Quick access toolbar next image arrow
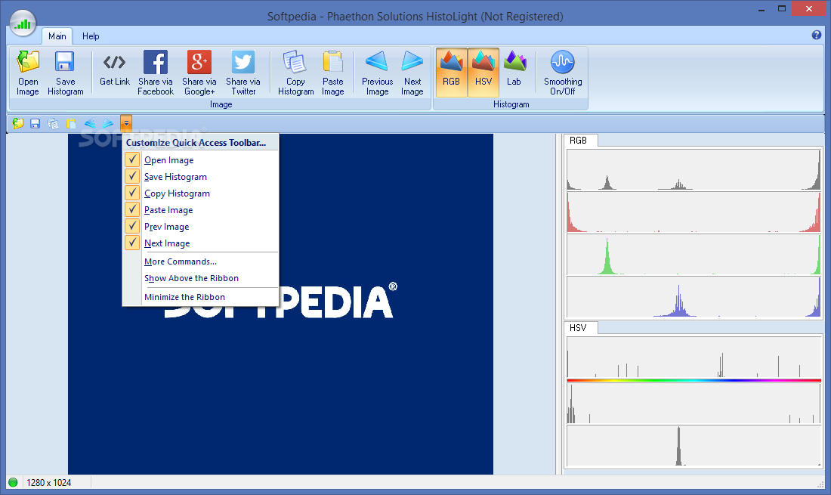 coord(108,123)
